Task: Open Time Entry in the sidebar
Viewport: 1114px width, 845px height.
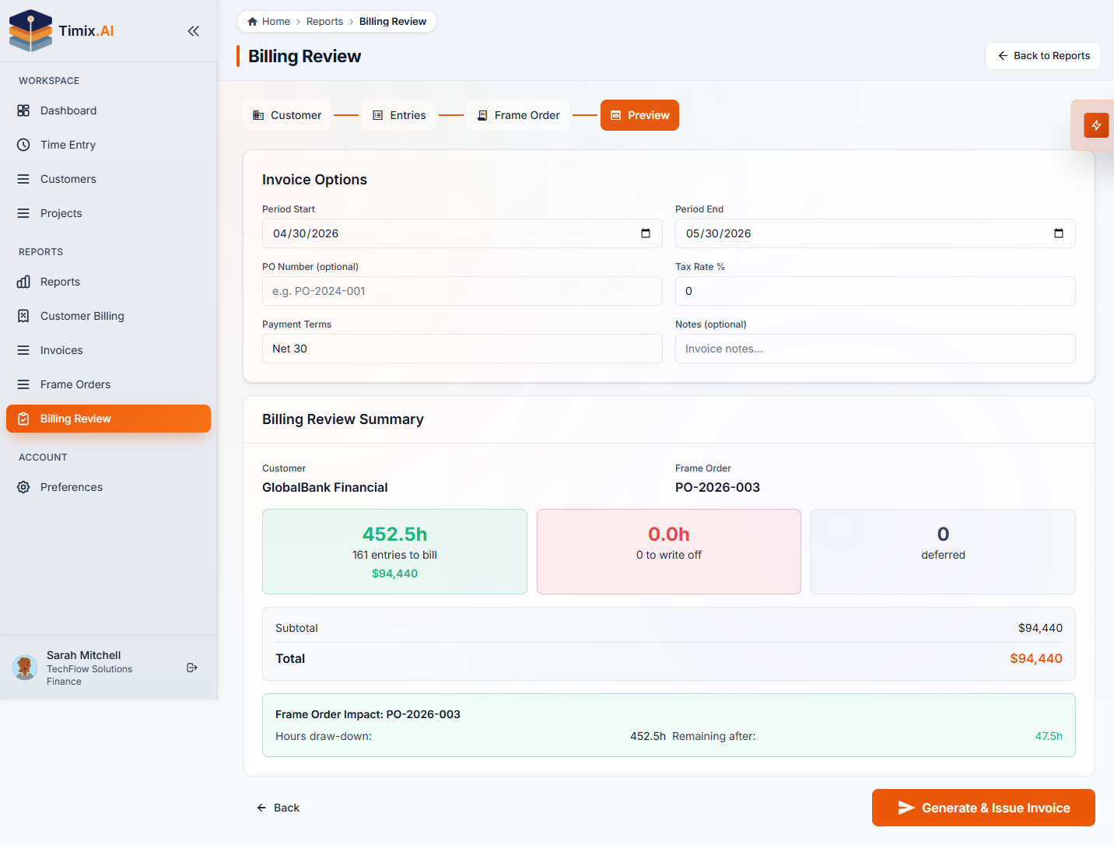Action: click(x=108, y=145)
